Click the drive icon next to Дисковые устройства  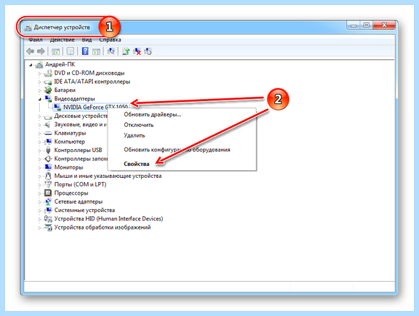point(48,116)
